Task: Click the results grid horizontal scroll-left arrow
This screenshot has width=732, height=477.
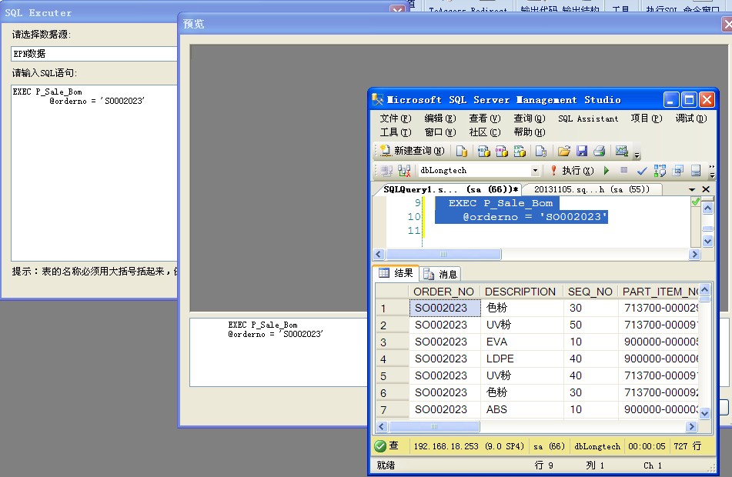Action: [382, 426]
